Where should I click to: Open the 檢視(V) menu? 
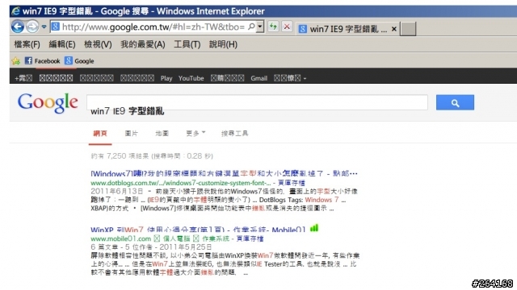point(98,44)
